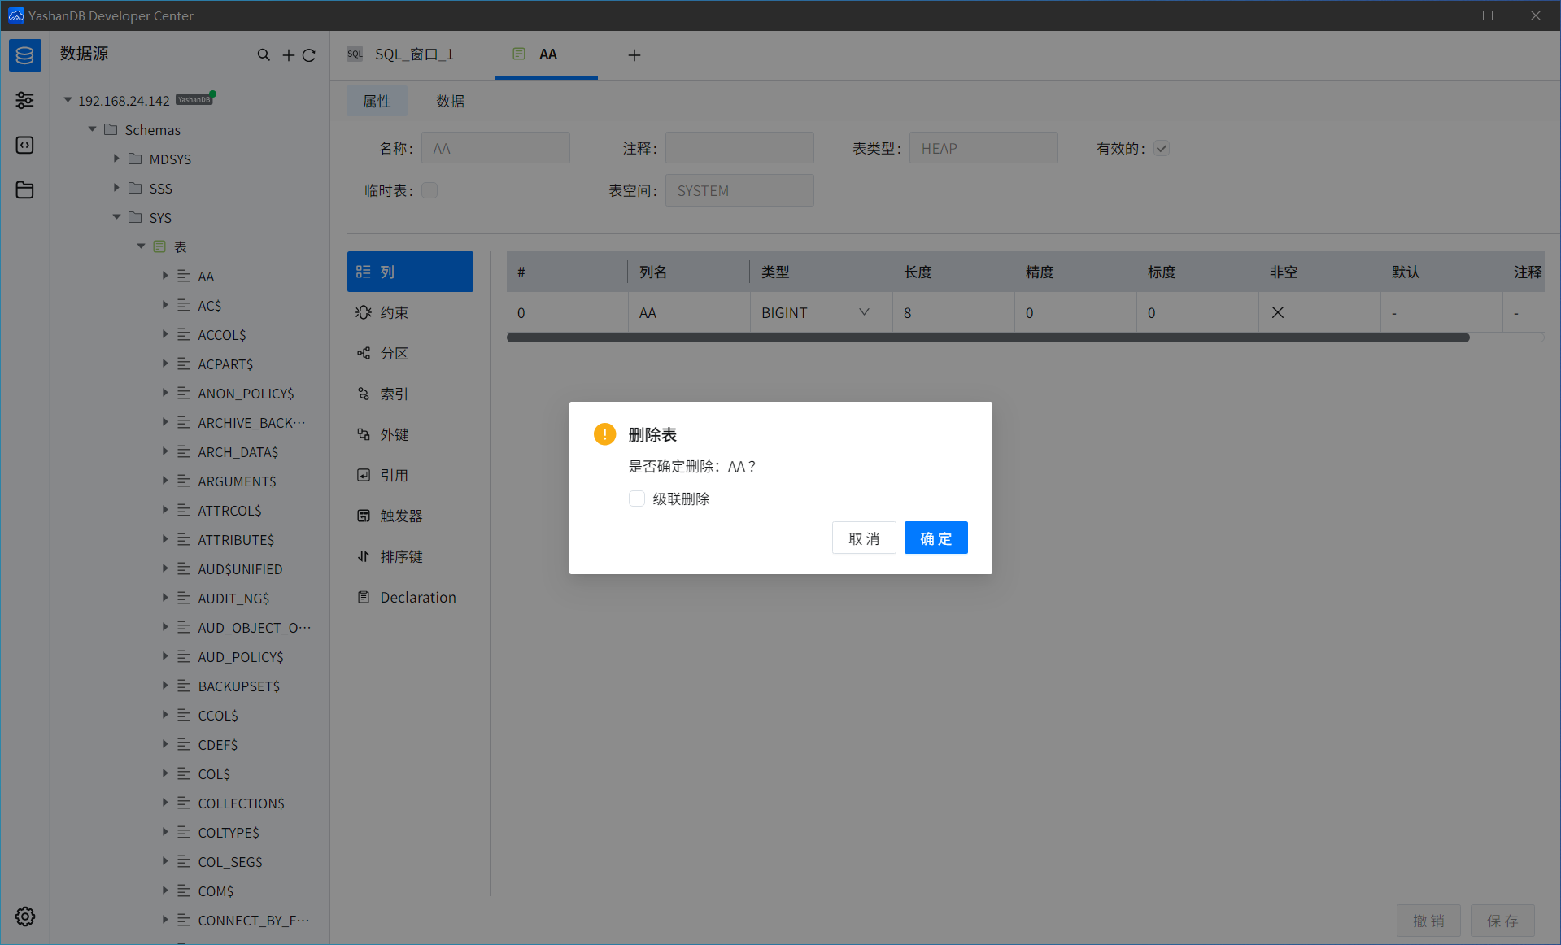This screenshot has height=945, width=1561.
Task: Select the ARGUMENT$ table in tree
Action: click(237, 481)
